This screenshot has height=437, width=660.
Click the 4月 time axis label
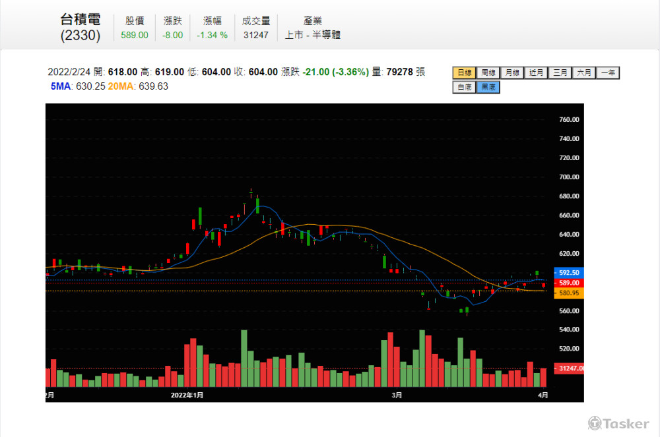[543, 395]
